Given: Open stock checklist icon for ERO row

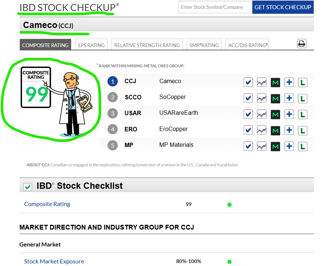Looking at the screenshot, I should click(248, 130).
